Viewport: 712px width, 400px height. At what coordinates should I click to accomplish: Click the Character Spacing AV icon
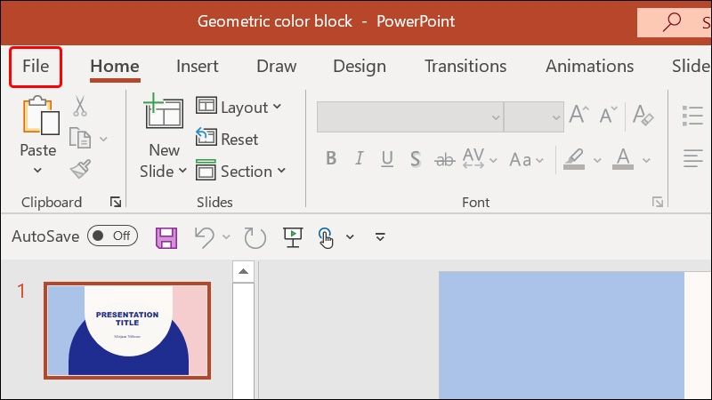(473, 158)
